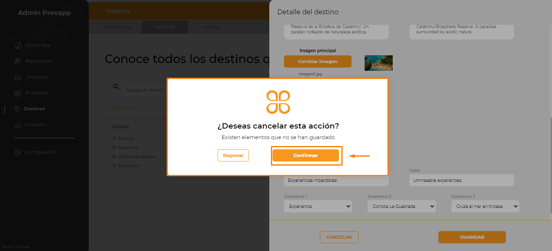Click the Home App house icon

(18, 45)
